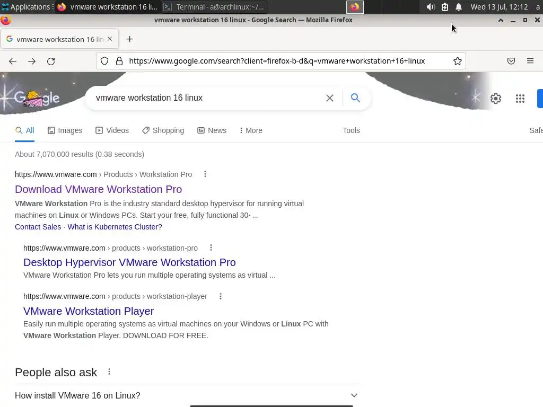Open the Google apps grid
The height and width of the screenshot is (407, 543).
pyautogui.click(x=520, y=99)
